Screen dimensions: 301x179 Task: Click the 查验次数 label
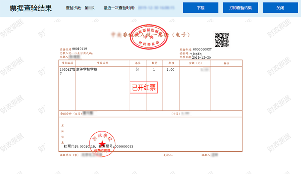point(74,8)
